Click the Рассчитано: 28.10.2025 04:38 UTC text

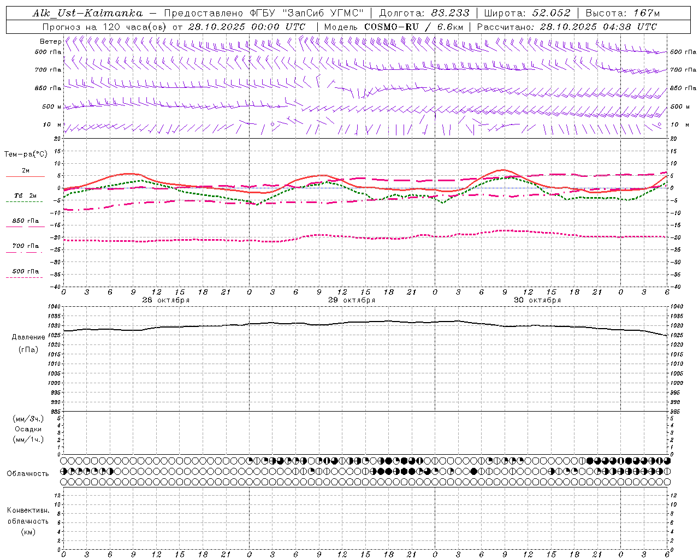point(567,27)
